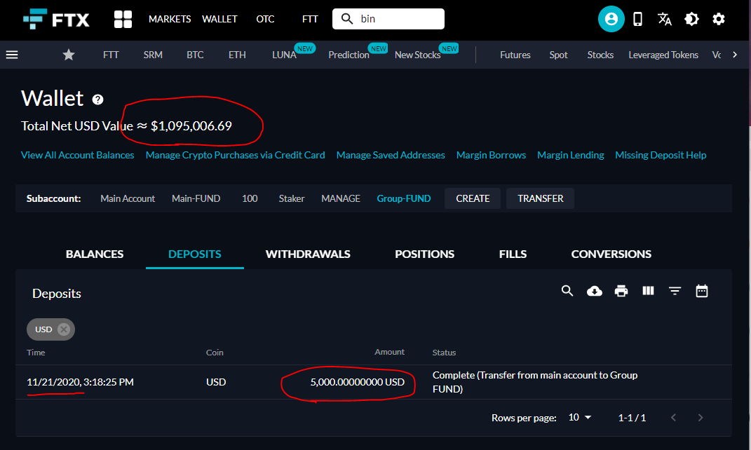The image size is (751, 450).
Task: Click the Amount column header
Action: pos(389,352)
